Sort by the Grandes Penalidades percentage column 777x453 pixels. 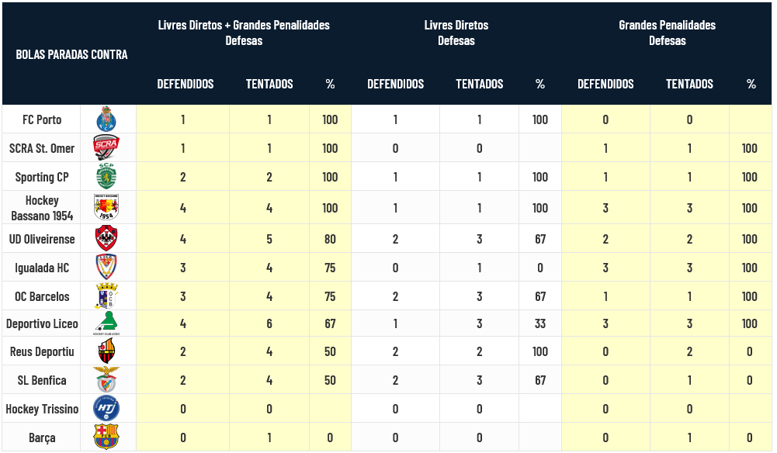[x=751, y=84]
